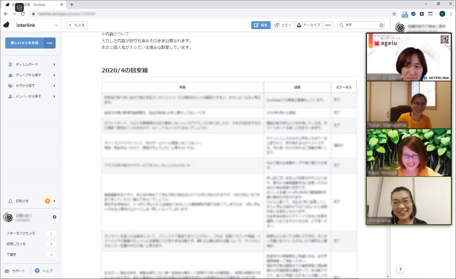Click the ダッシュボード document icon
The width and height of the screenshot is (456, 279).
point(10,65)
